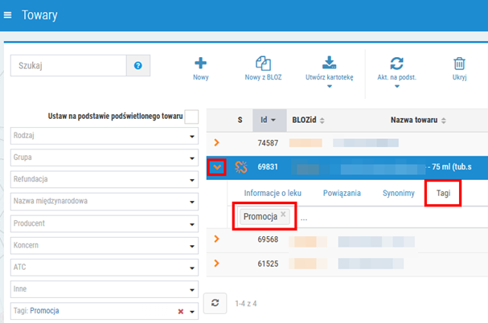Image resolution: width=488 pixels, height=323 pixels.
Task: Click into the Szukaj search field
Action: tap(68, 66)
